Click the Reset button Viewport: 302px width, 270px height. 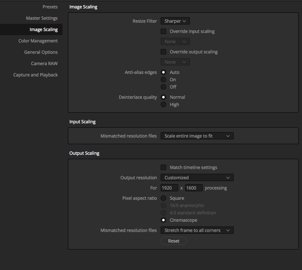(x=174, y=241)
